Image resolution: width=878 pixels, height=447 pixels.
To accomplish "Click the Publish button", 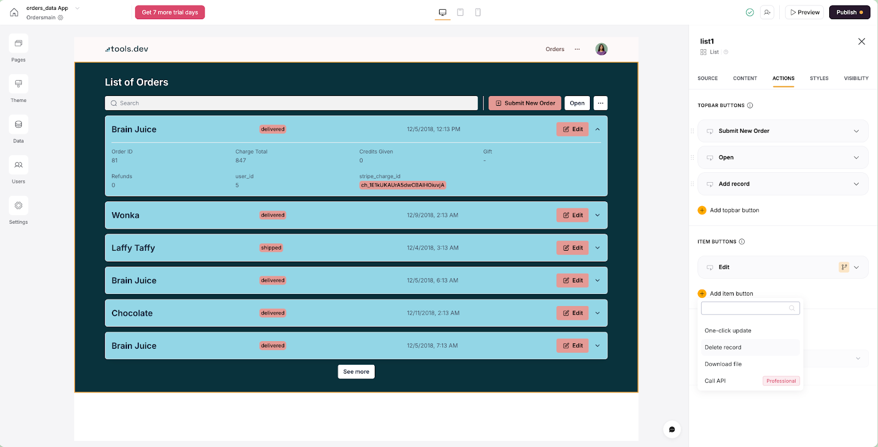I will pyautogui.click(x=849, y=12).
